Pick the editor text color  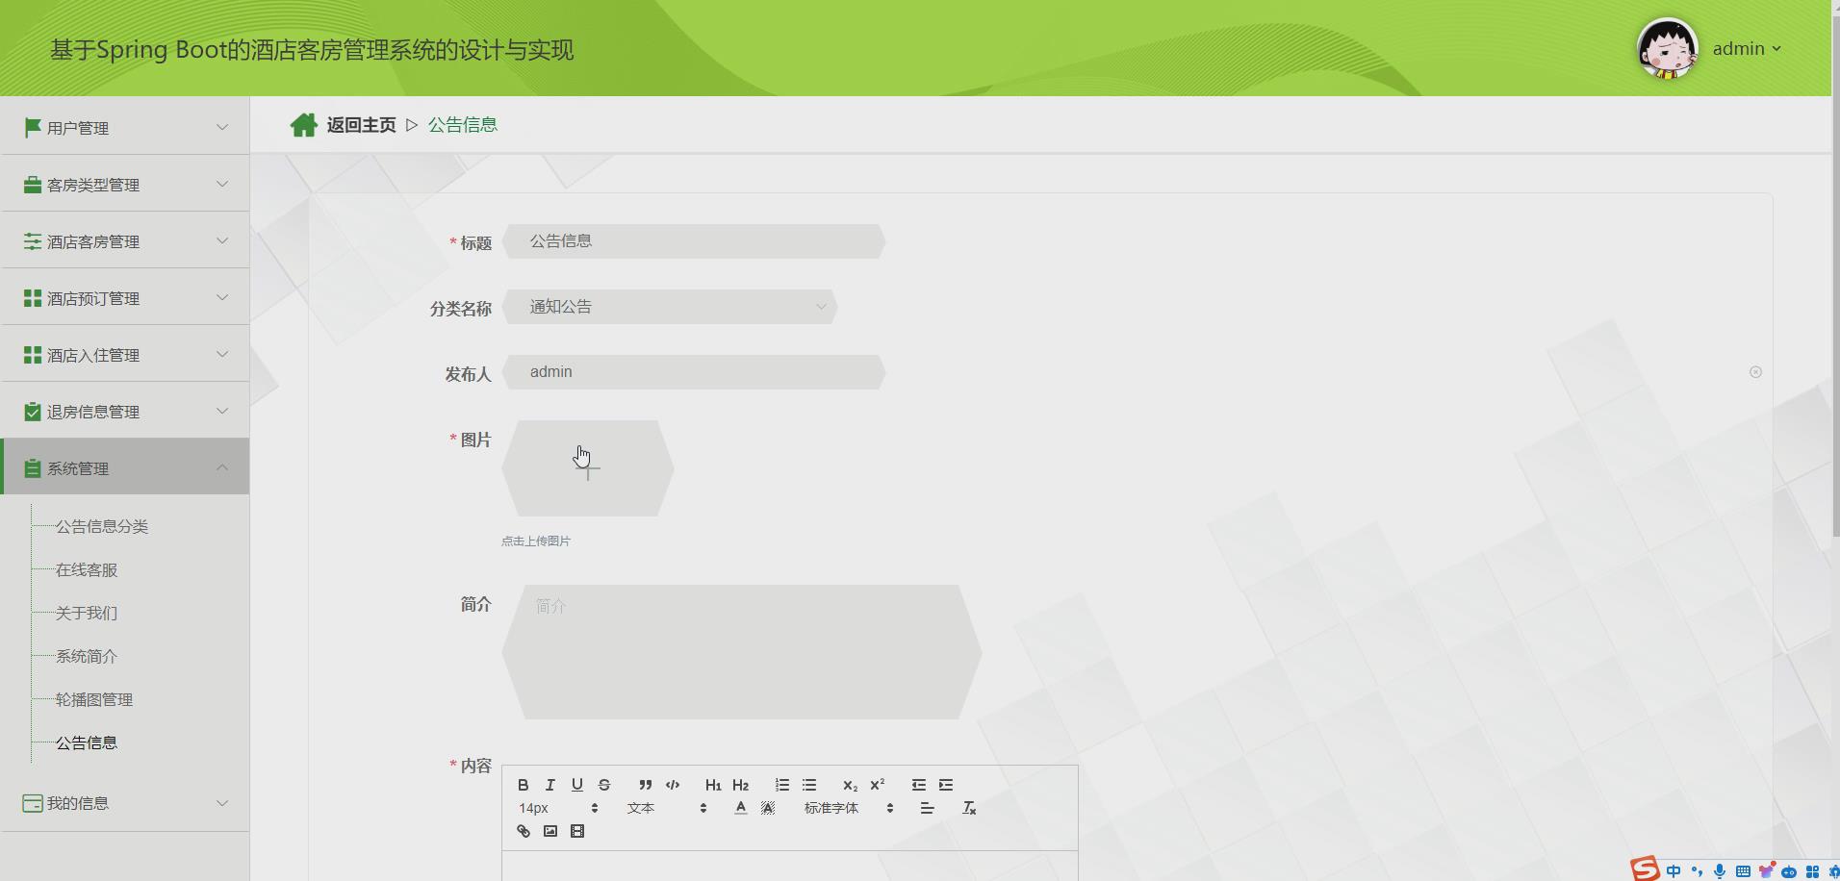(740, 808)
